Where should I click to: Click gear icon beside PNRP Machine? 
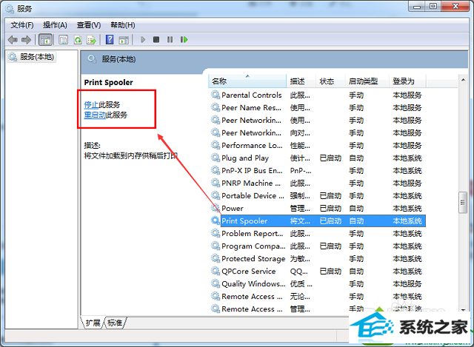(x=216, y=183)
